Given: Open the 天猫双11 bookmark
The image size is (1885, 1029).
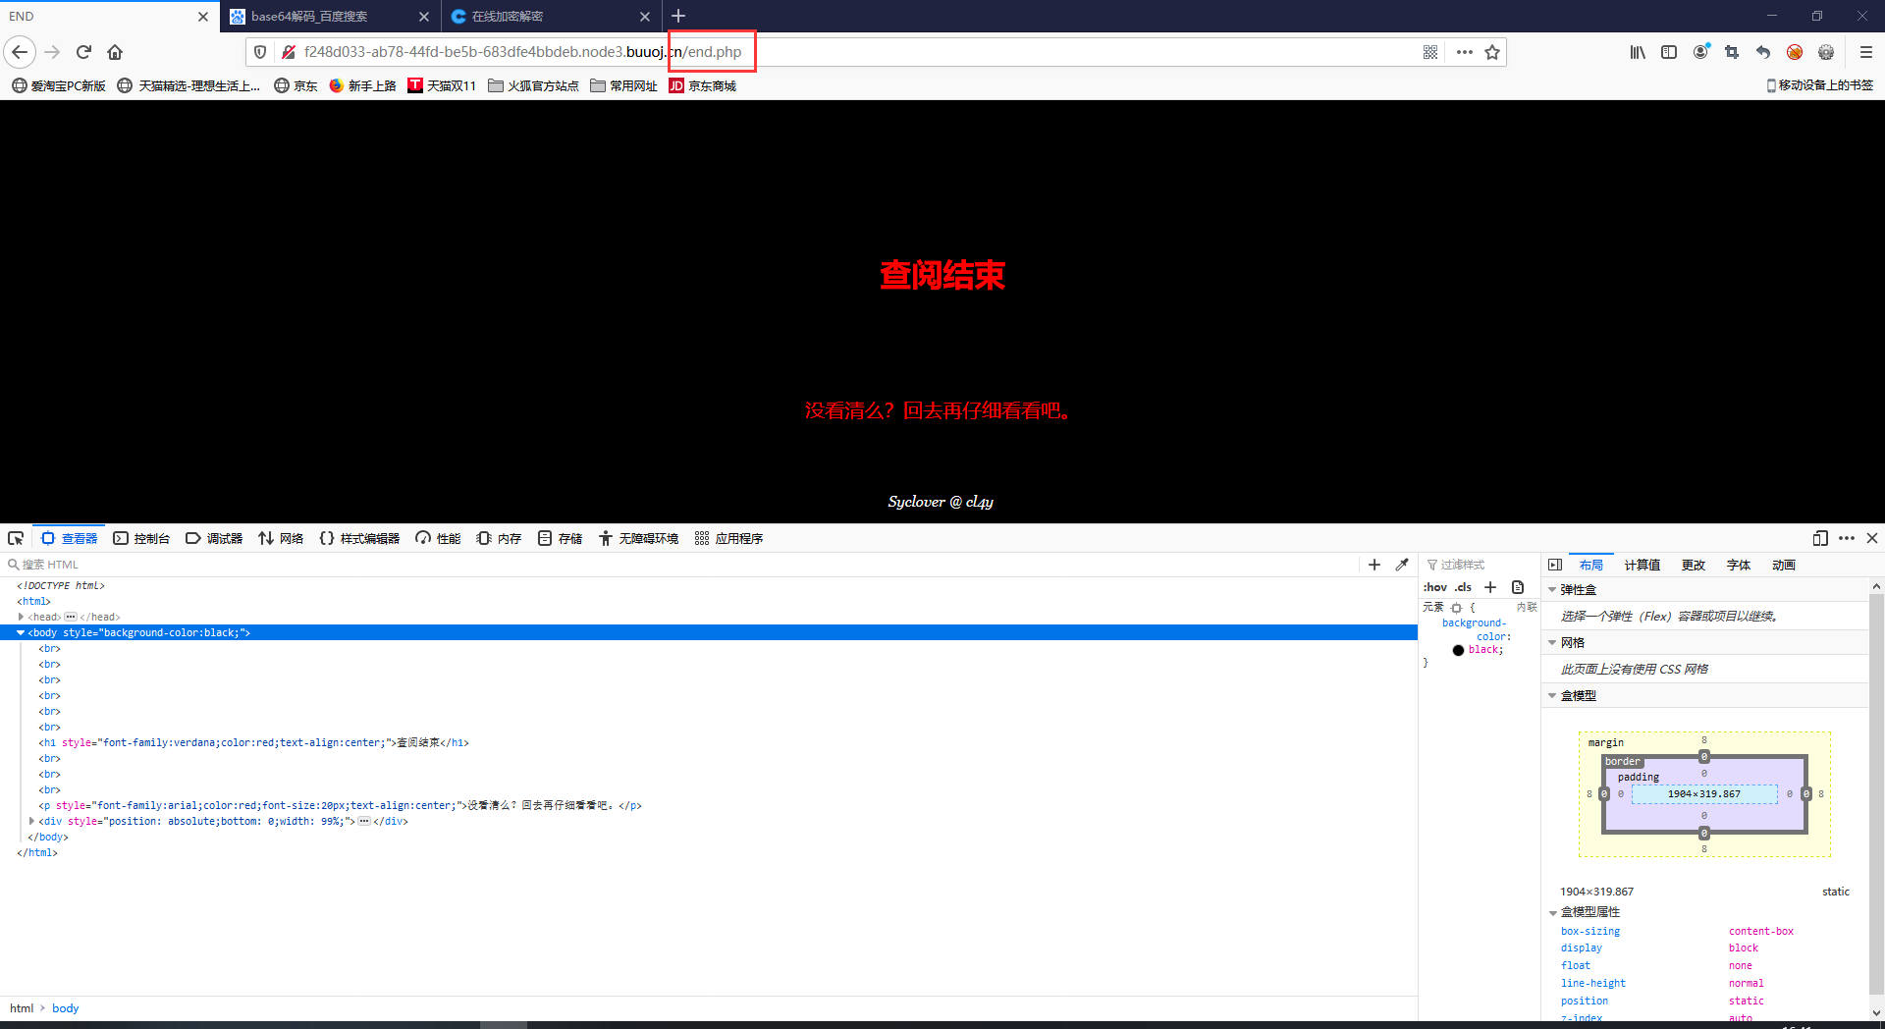Looking at the screenshot, I should tap(442, 85).
